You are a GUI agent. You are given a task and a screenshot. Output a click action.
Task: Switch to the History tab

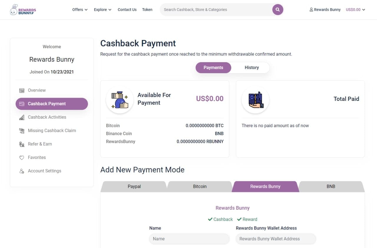[252, 68]
